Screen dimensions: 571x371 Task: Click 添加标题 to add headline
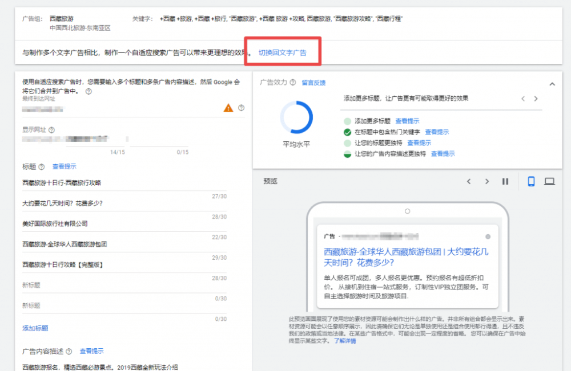35,328
